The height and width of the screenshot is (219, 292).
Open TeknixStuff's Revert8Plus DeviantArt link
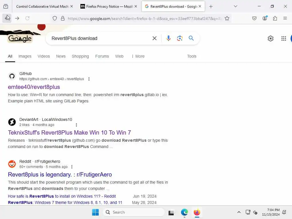(x=70, y=133)
